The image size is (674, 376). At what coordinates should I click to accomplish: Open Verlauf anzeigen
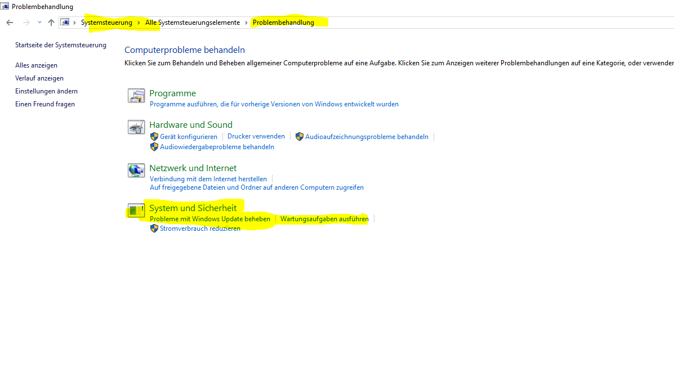[x=39, y=78]
